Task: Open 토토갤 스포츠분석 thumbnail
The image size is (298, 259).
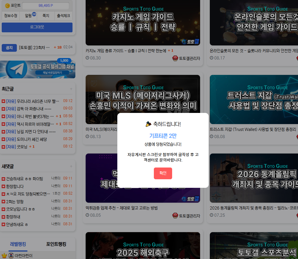Action: pos(254,246)
